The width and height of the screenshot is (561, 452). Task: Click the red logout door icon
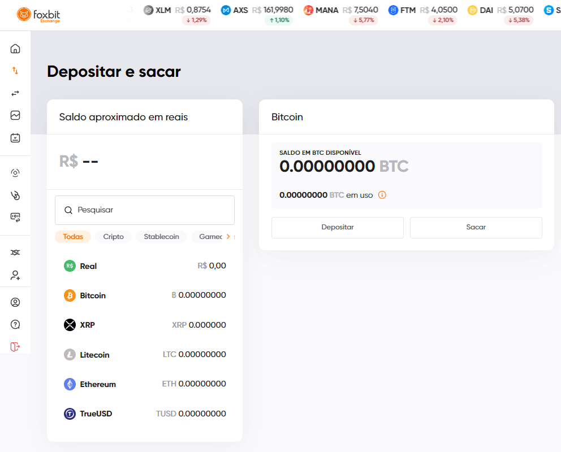[15, 346]
